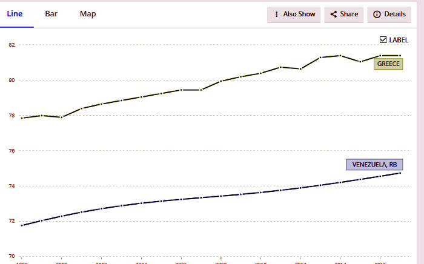
Task: Expand the Also Show options menu
Action: tap(294, 15)
